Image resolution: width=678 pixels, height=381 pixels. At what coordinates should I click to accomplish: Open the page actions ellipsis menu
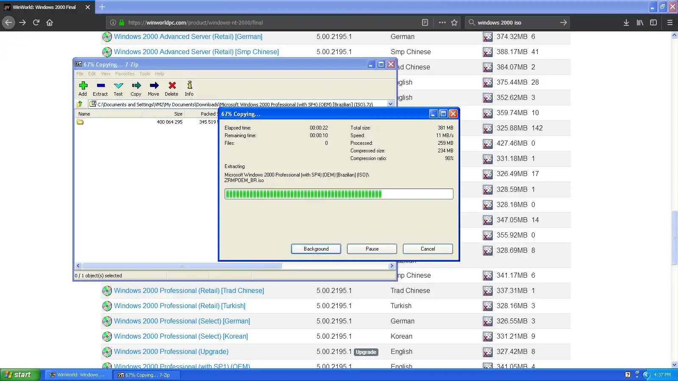coord(442,22)
